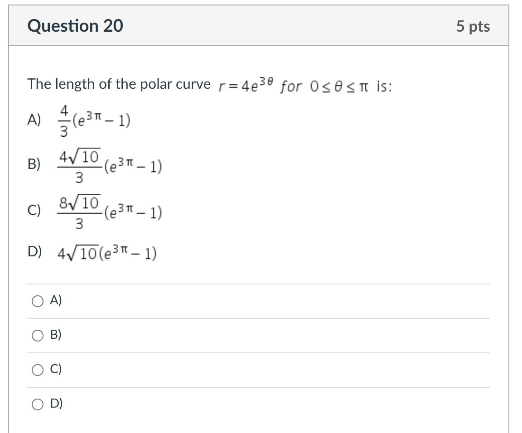Image resolution: width=522 pixels, height=433 pixels.
Task: Click the 0 ≤ θ ≤ π range expression
Action: point(339,87)
